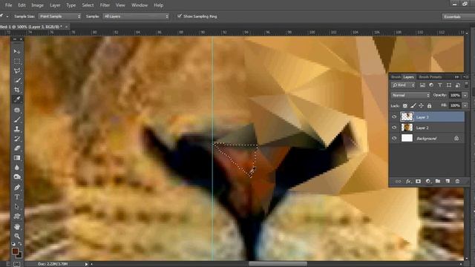Select the Move tool
This screenshot has height=267, width=475.
pyautogui.click(x=17, y=52)
